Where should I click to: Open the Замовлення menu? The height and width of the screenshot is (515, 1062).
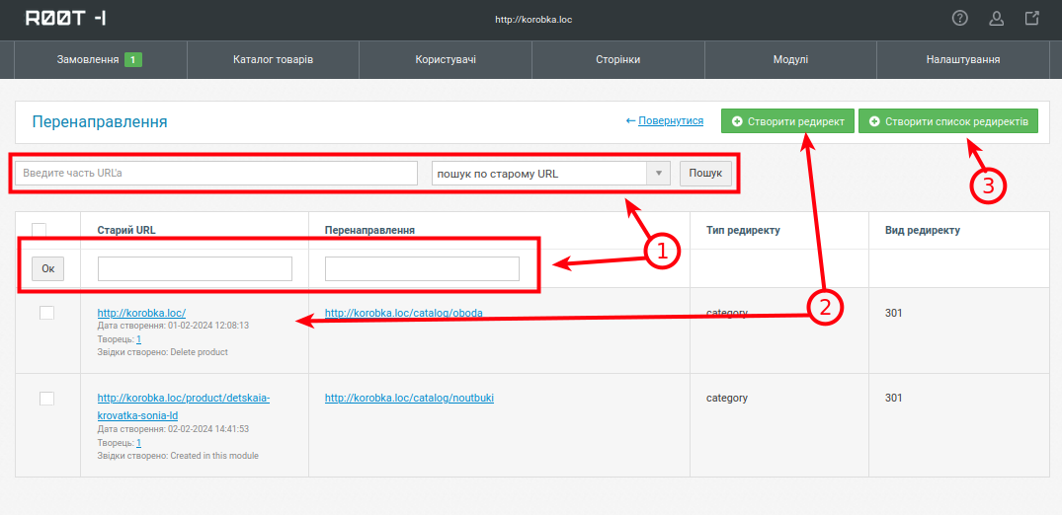[x=100, y=59]
